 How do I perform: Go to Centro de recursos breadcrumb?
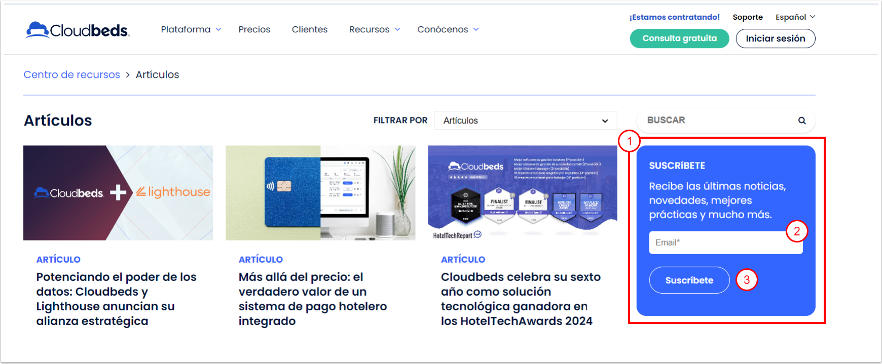(72, 74)
